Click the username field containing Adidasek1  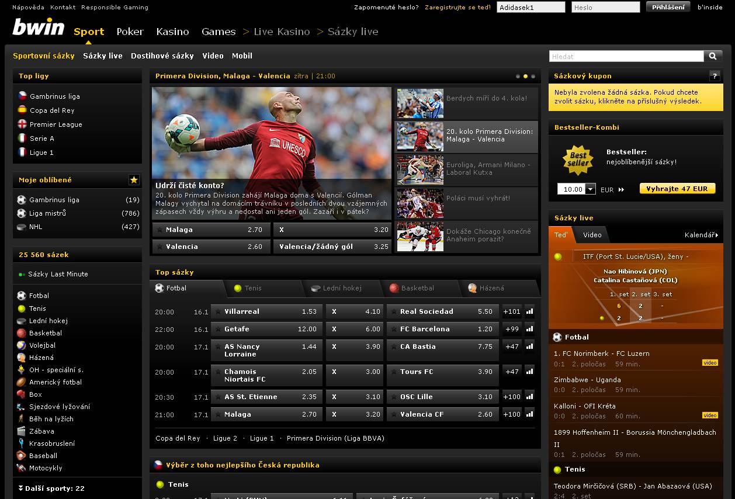point(531,8)
